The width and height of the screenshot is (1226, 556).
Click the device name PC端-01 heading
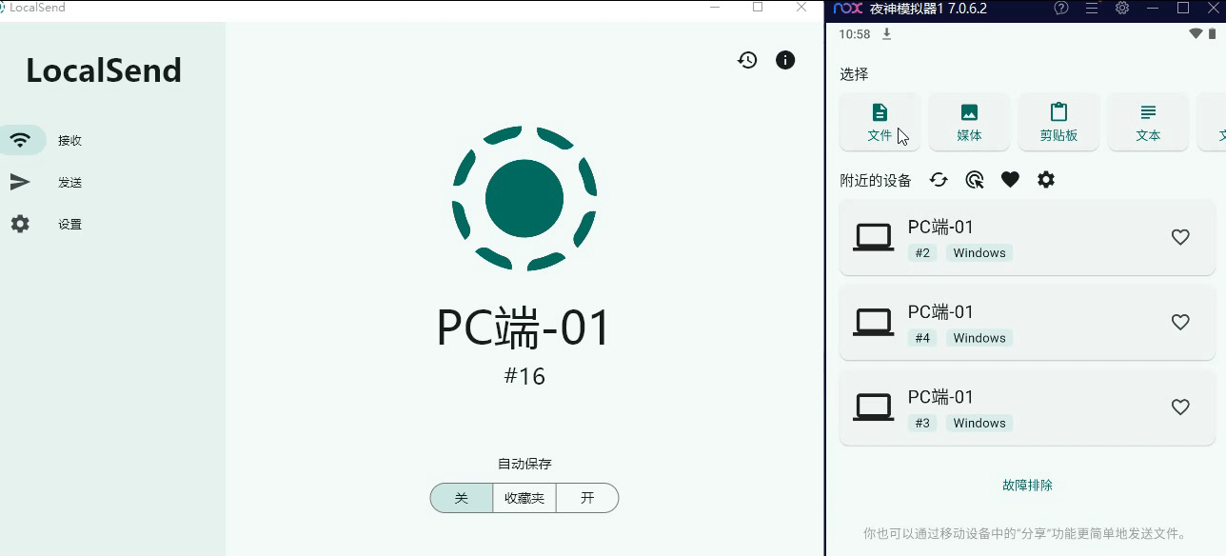point(524,328)
